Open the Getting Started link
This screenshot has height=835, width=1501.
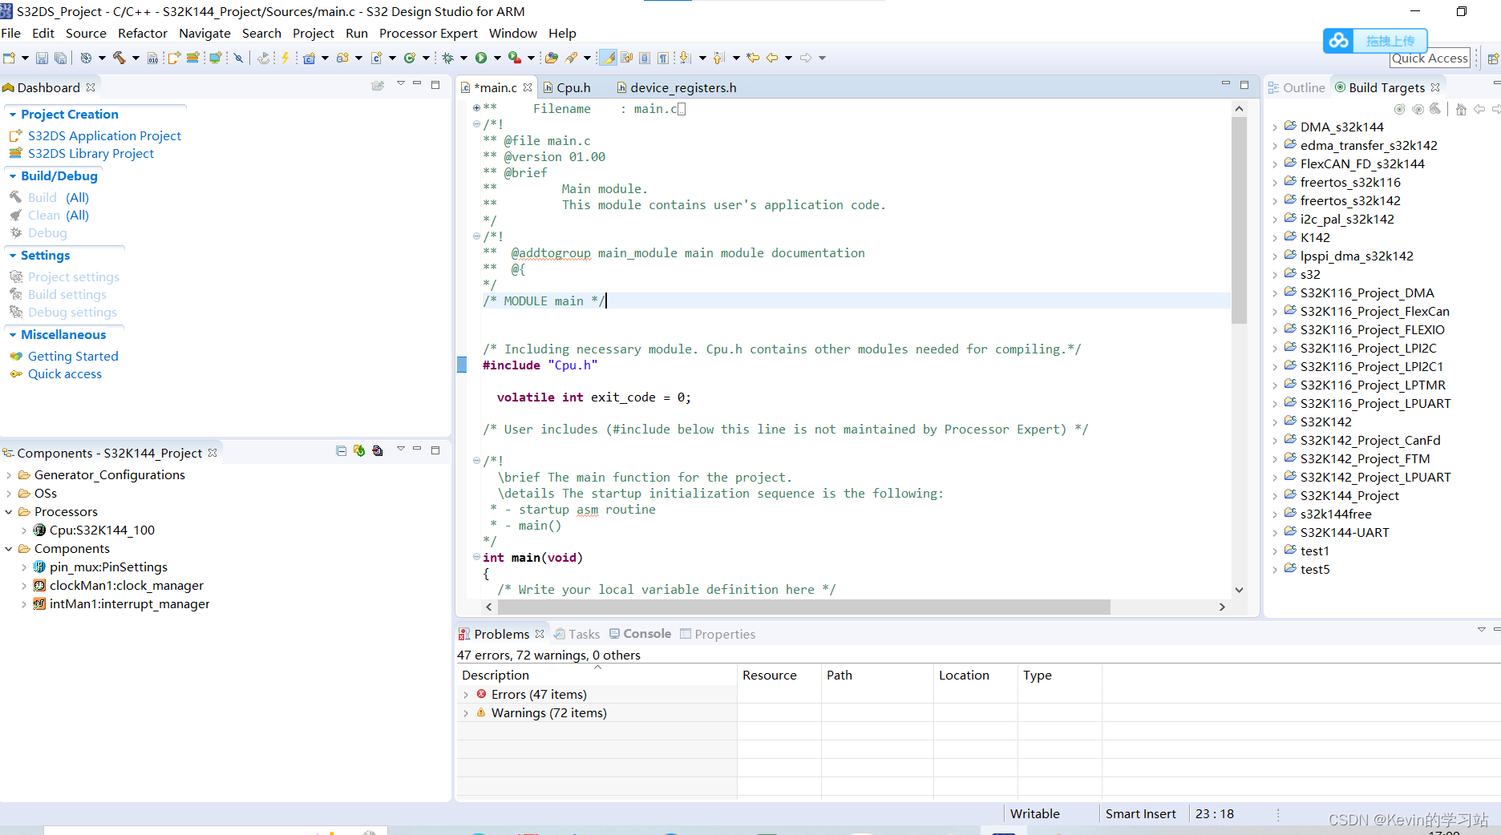(73, 357)
